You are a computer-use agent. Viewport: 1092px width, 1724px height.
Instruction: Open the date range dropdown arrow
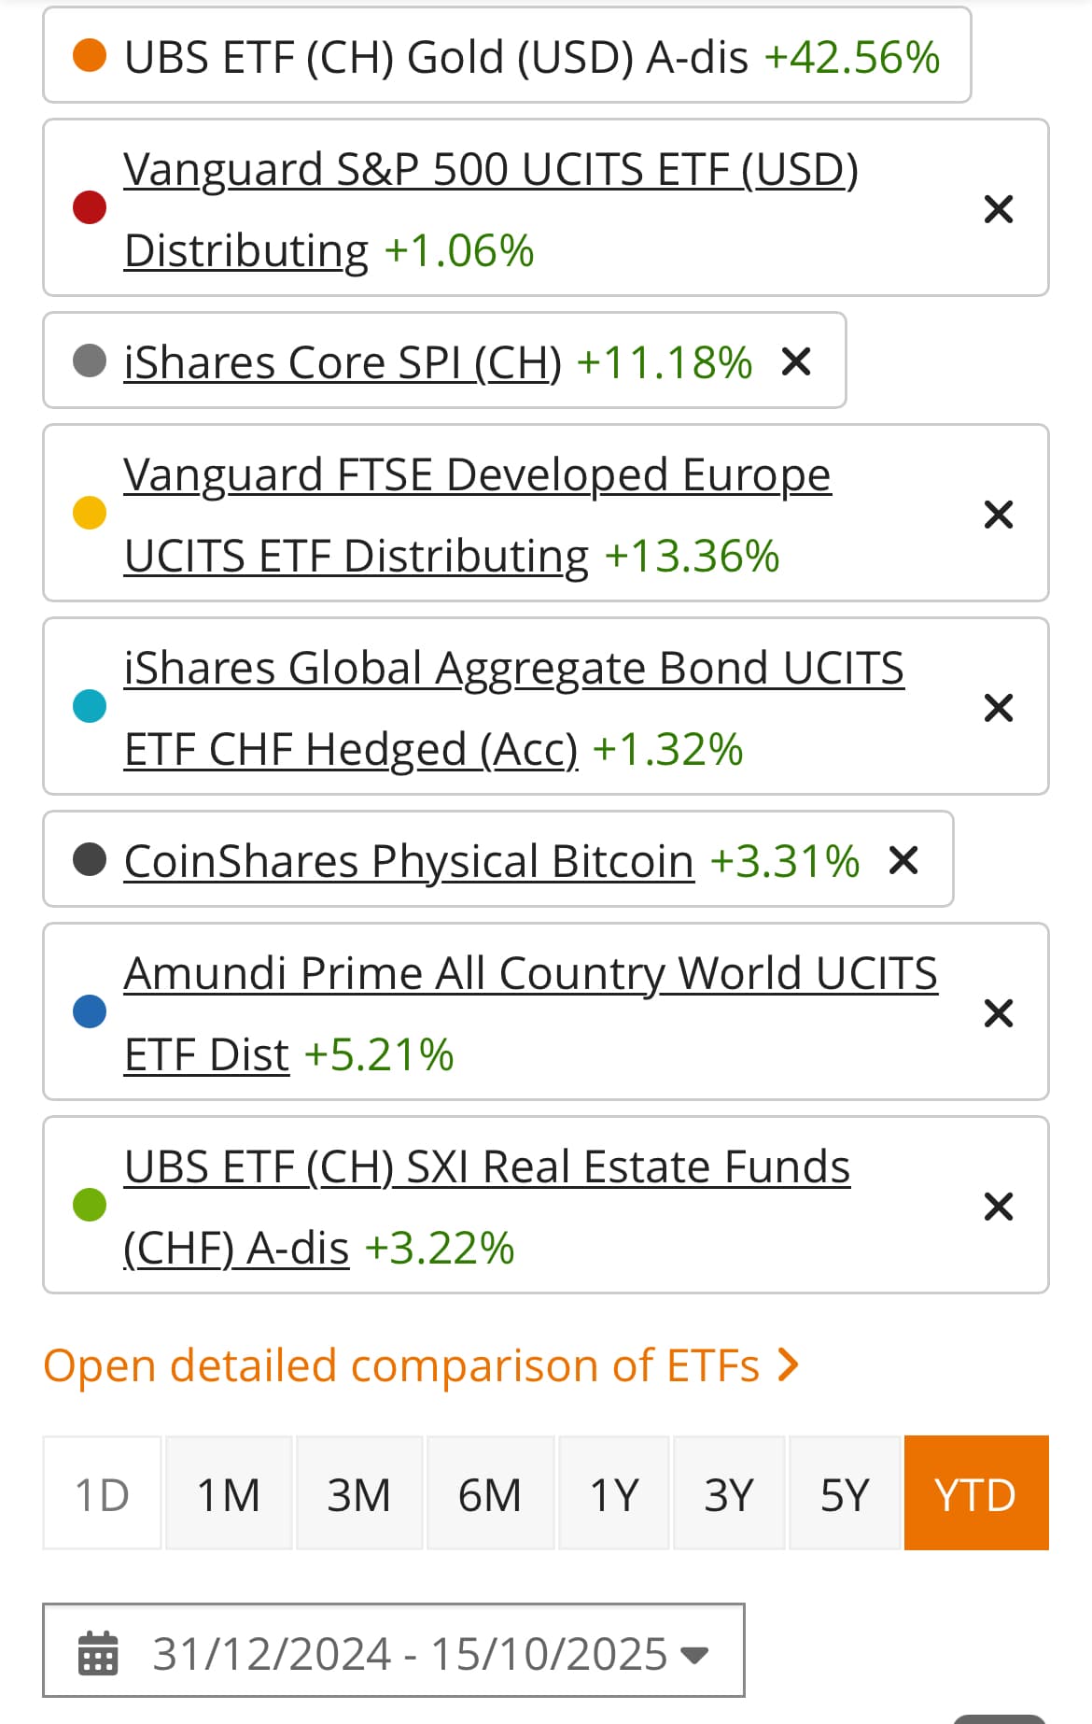point(694,1655)
